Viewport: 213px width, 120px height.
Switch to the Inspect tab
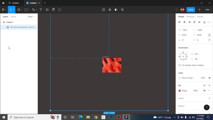[x=200, y=17]
